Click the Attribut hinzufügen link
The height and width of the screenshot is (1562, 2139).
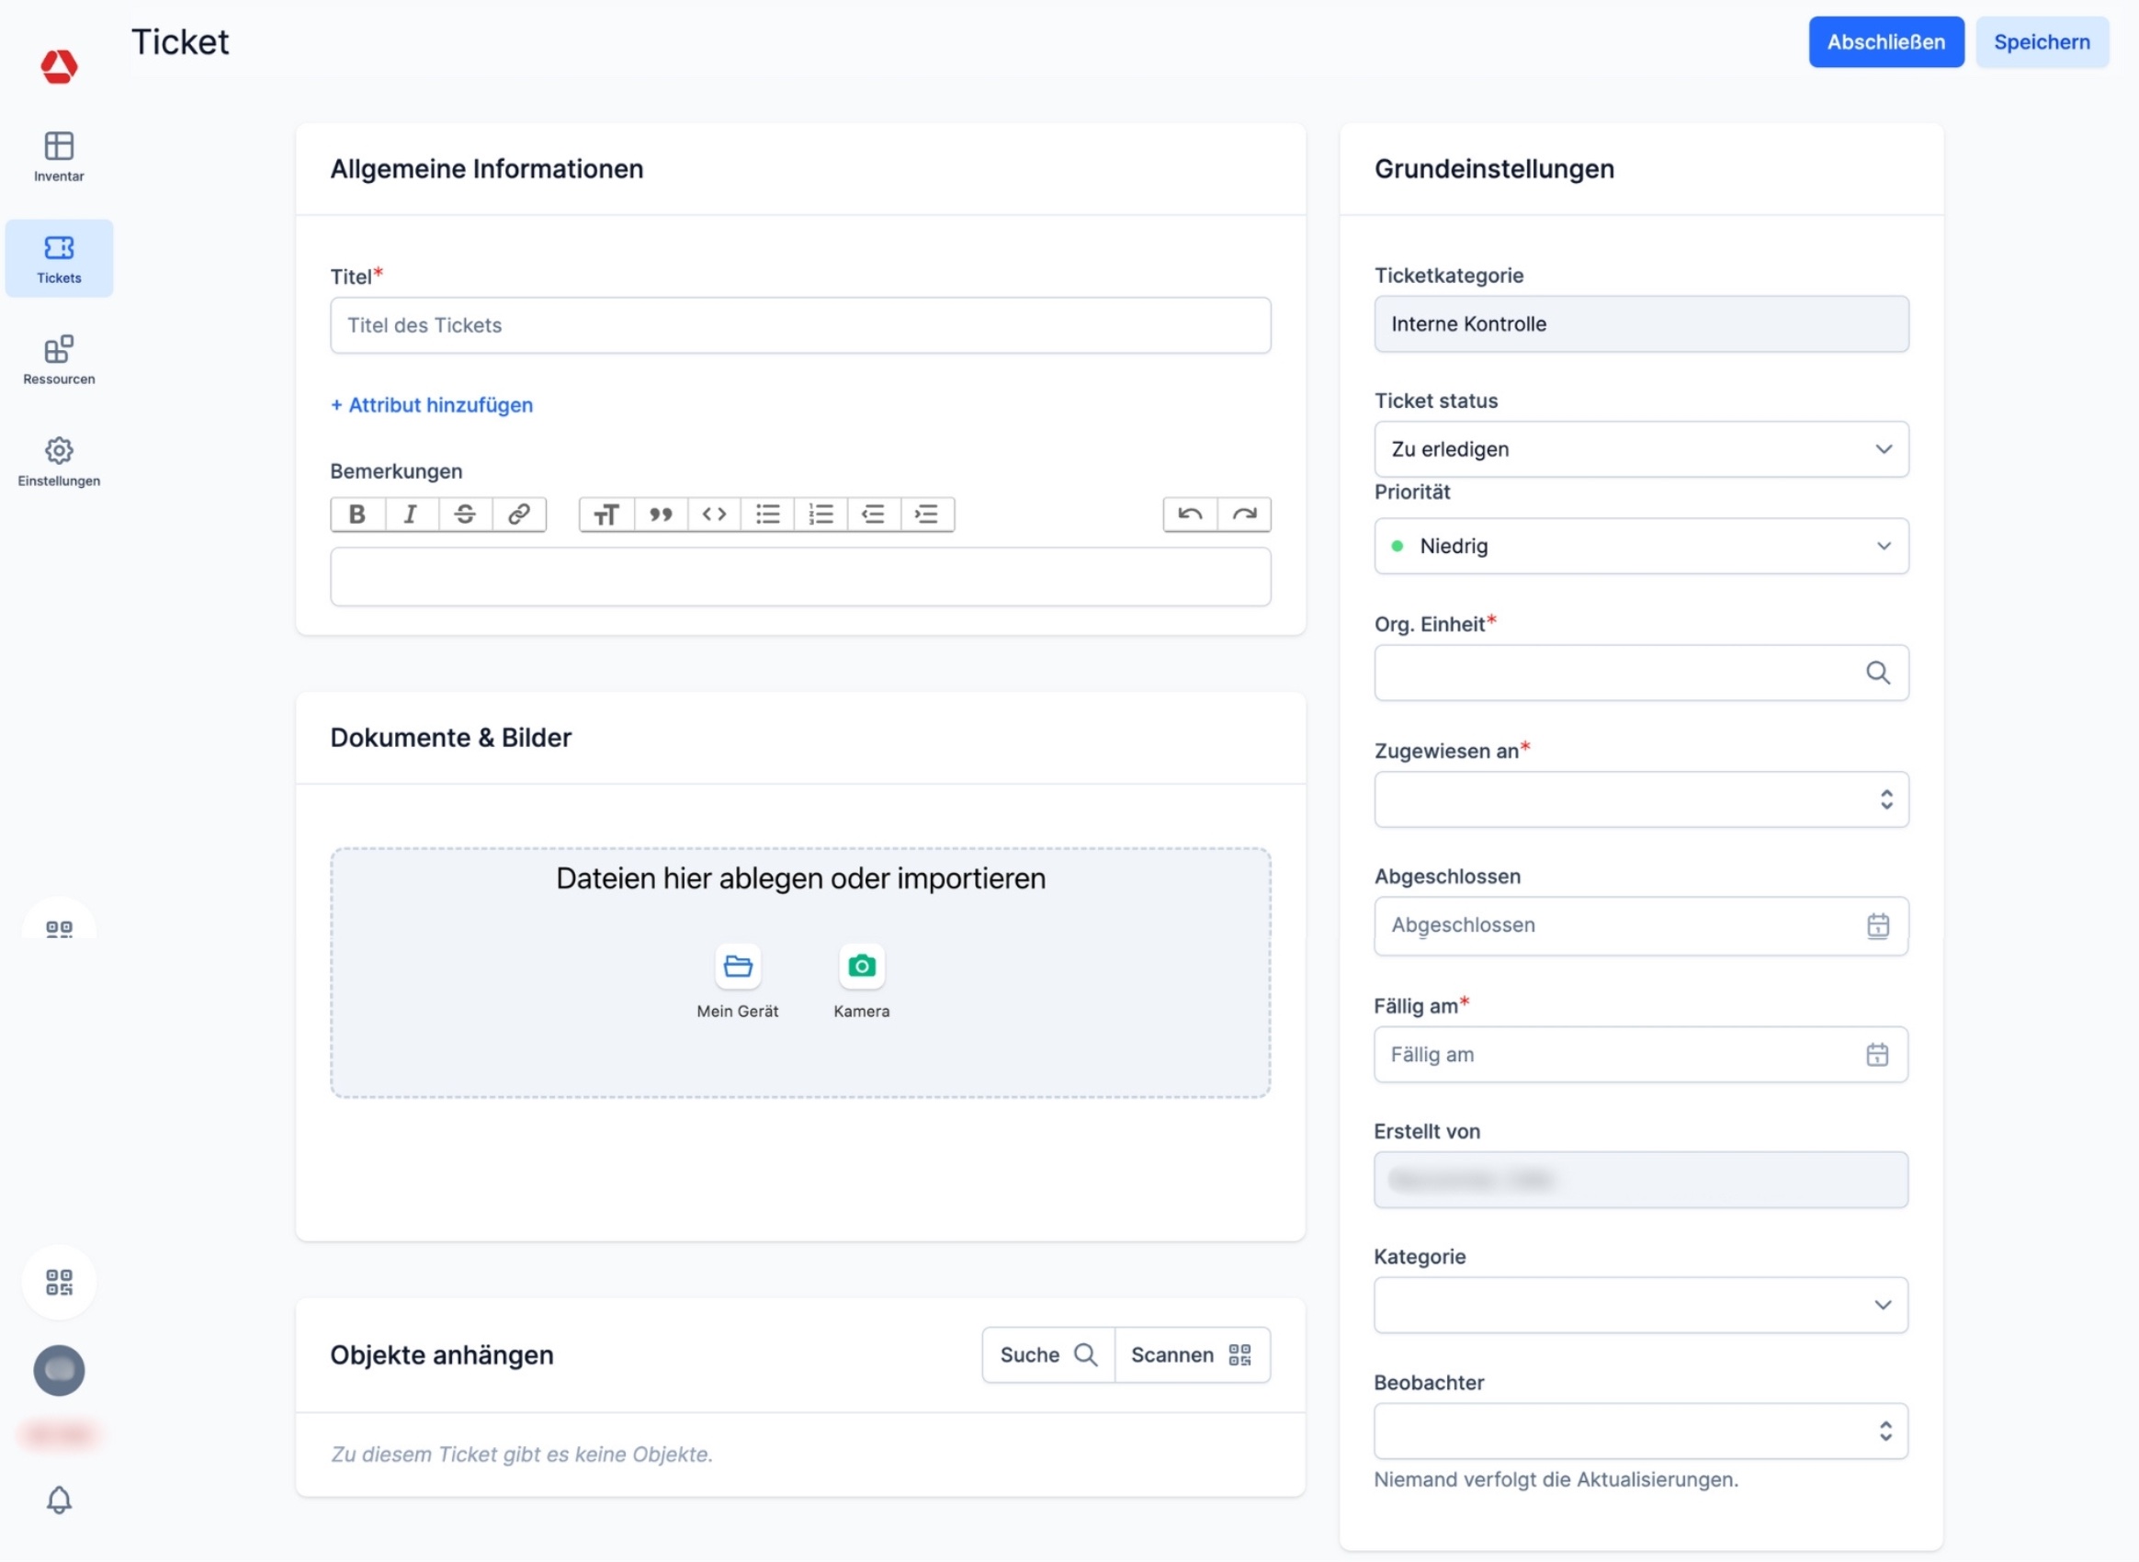431,405
